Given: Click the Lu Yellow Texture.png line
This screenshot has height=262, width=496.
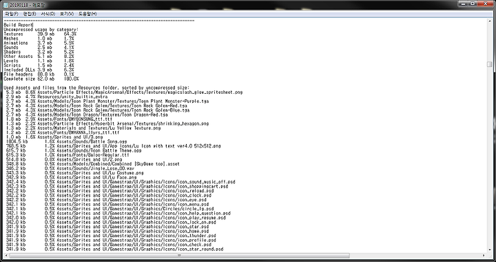Looking at the screenshot, I should tap(83, 128).
